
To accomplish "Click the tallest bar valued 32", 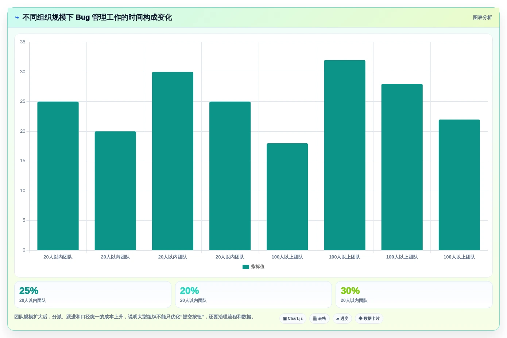I will tap(345, 155).
